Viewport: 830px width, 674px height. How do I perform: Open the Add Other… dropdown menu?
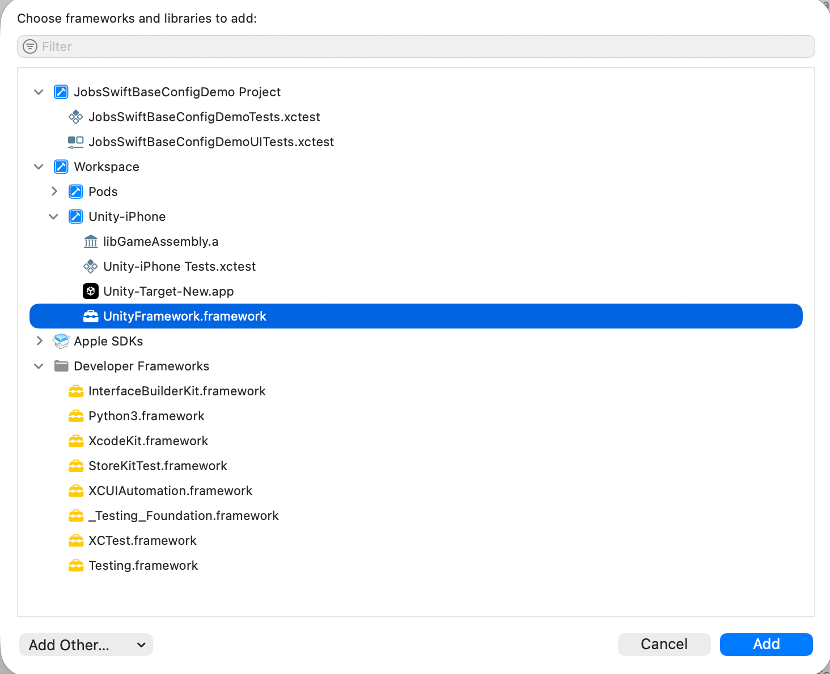coord(86,645)
